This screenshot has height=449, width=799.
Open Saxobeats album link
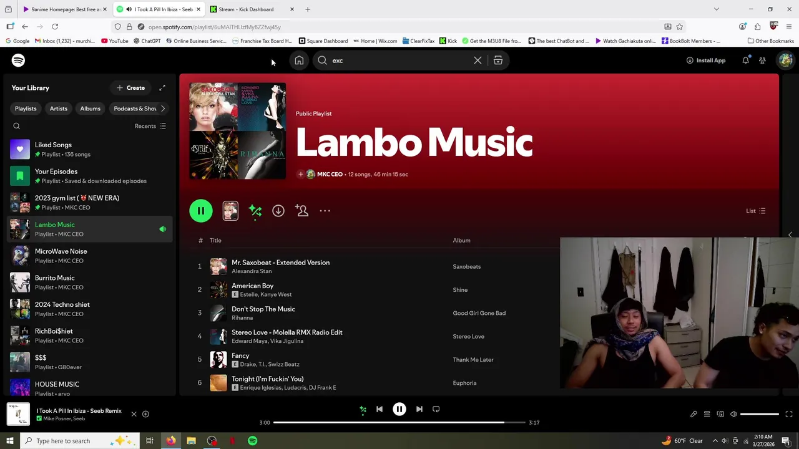point(466,267)
